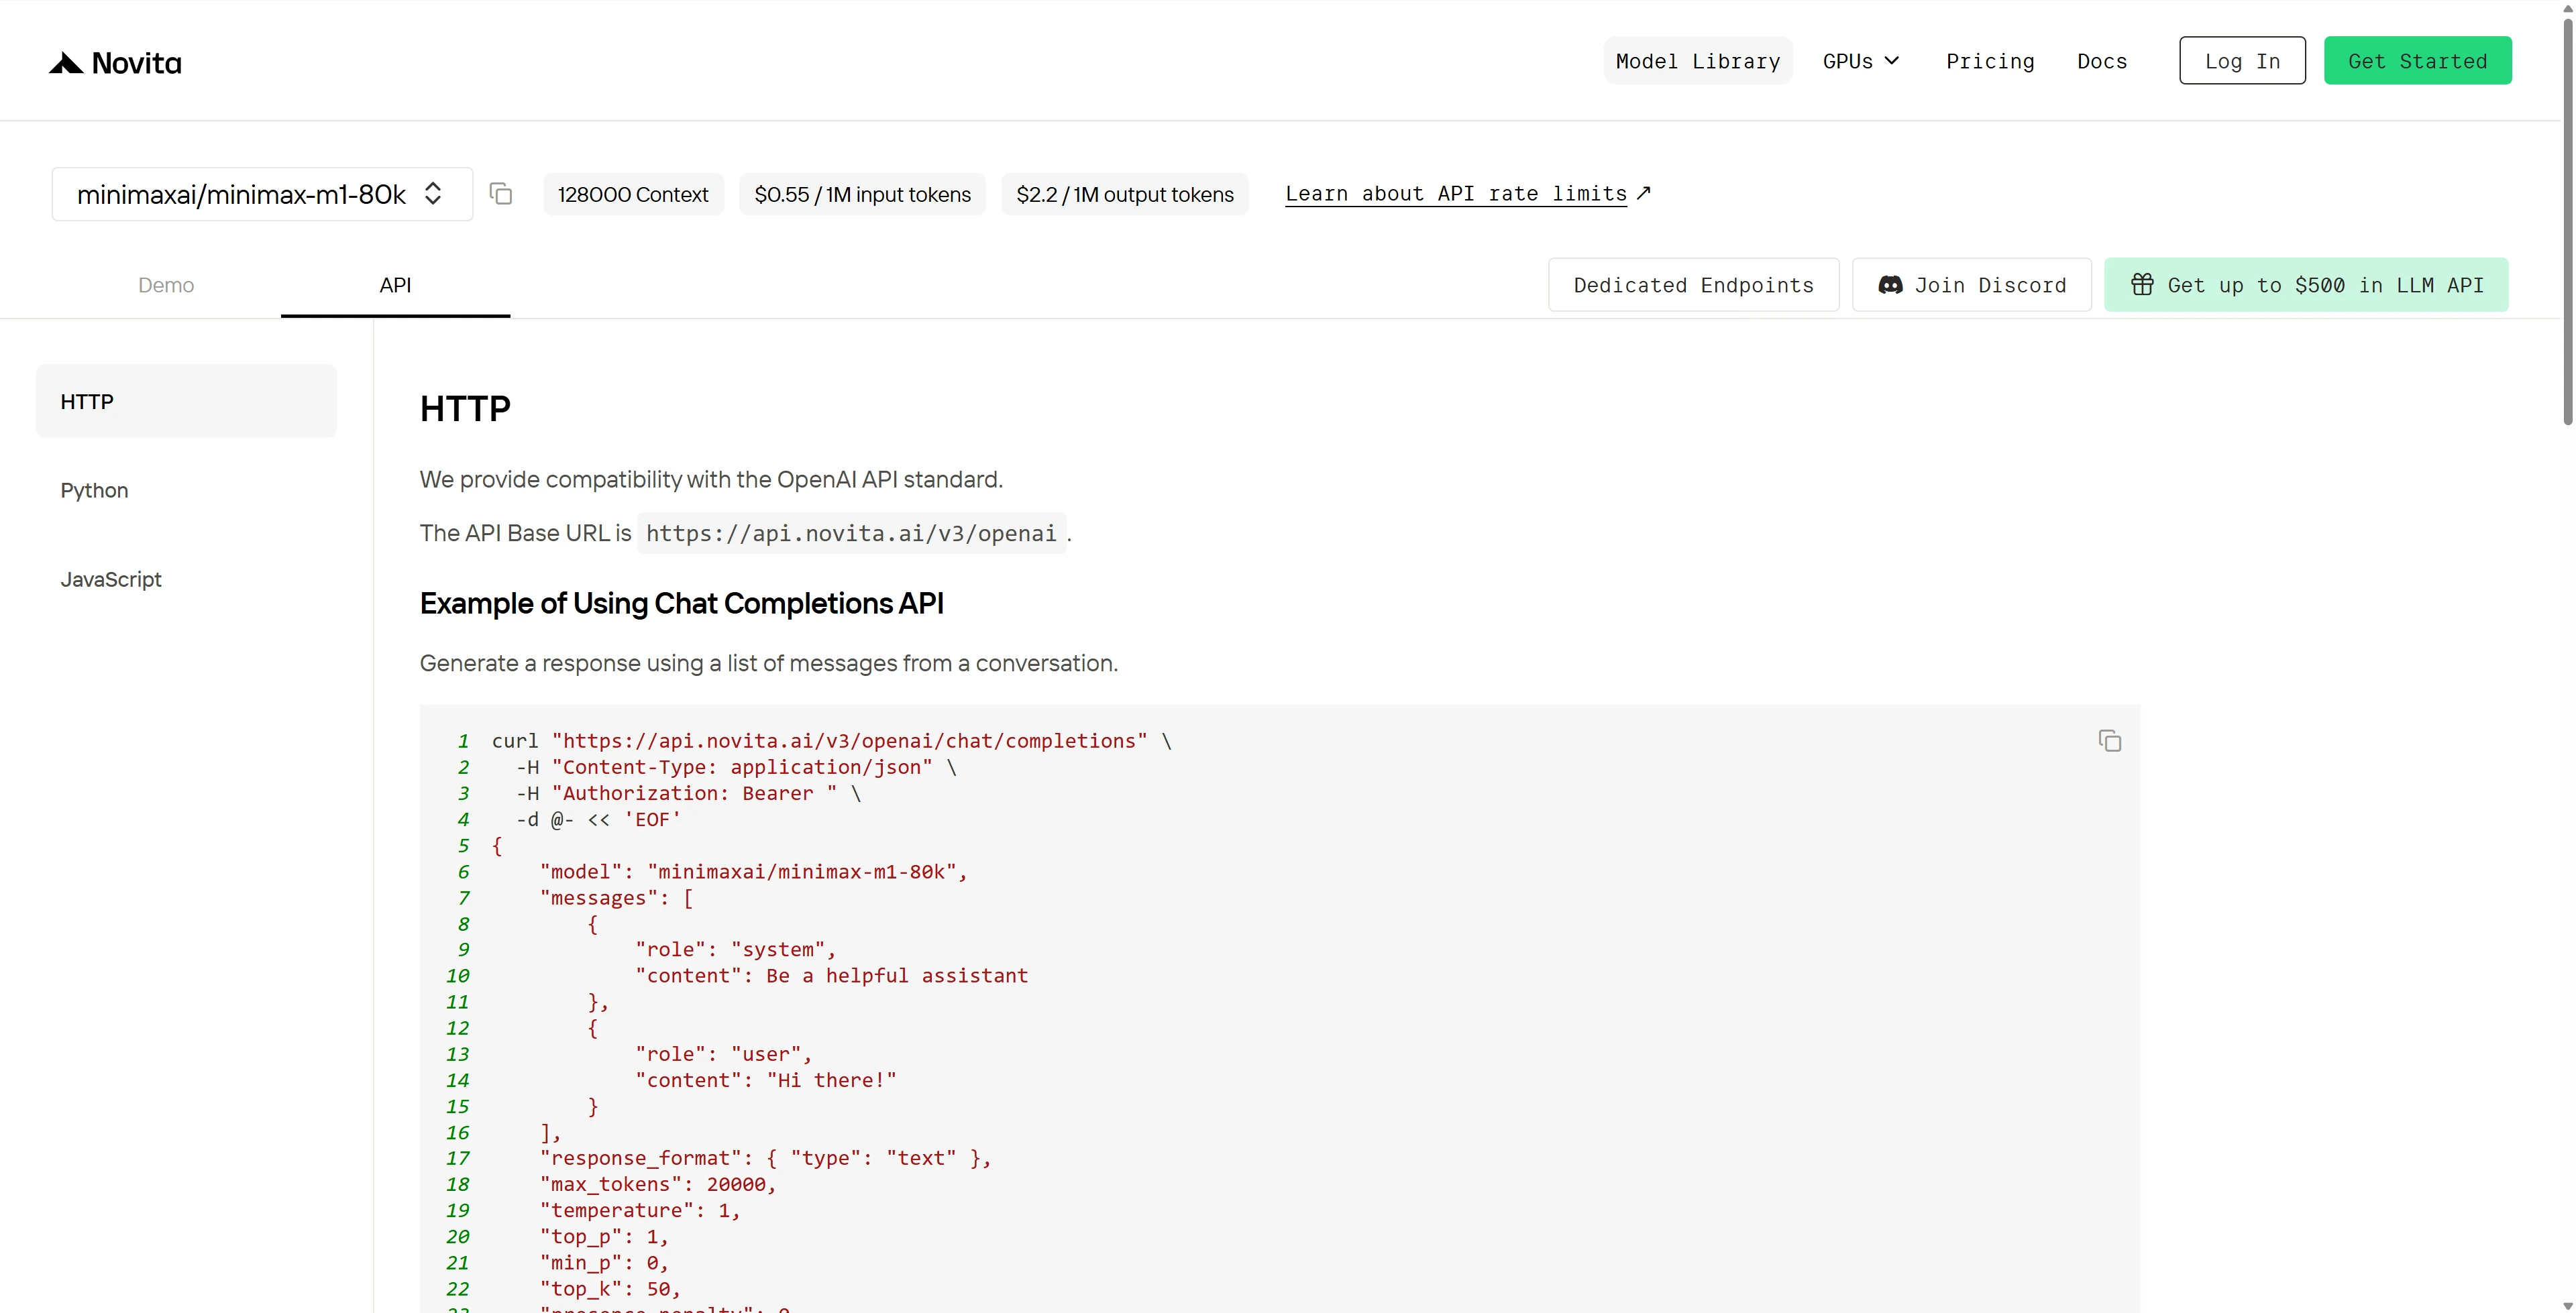Click the Join Discord button

pos(1971,285)
